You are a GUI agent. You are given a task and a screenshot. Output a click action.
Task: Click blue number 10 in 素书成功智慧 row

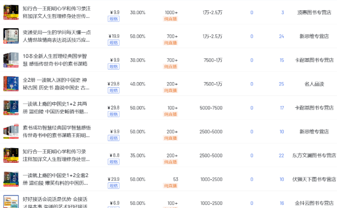point(282,132)
